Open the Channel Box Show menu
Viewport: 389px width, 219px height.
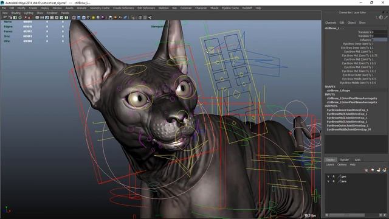pos(362,23)
